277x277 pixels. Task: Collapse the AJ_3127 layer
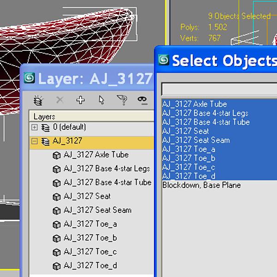click(x=34, y=141)
